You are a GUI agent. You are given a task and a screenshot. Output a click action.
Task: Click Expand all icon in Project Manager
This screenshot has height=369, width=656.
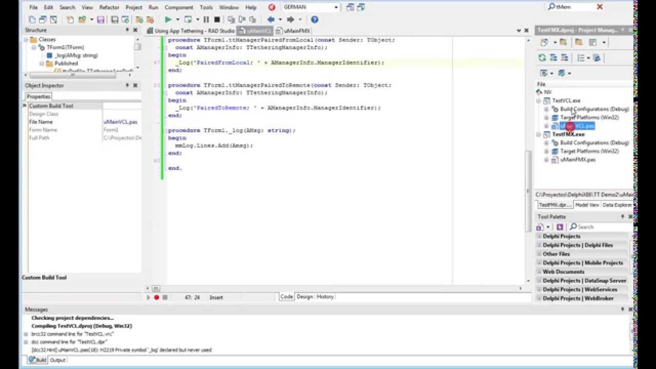[553, 57]
